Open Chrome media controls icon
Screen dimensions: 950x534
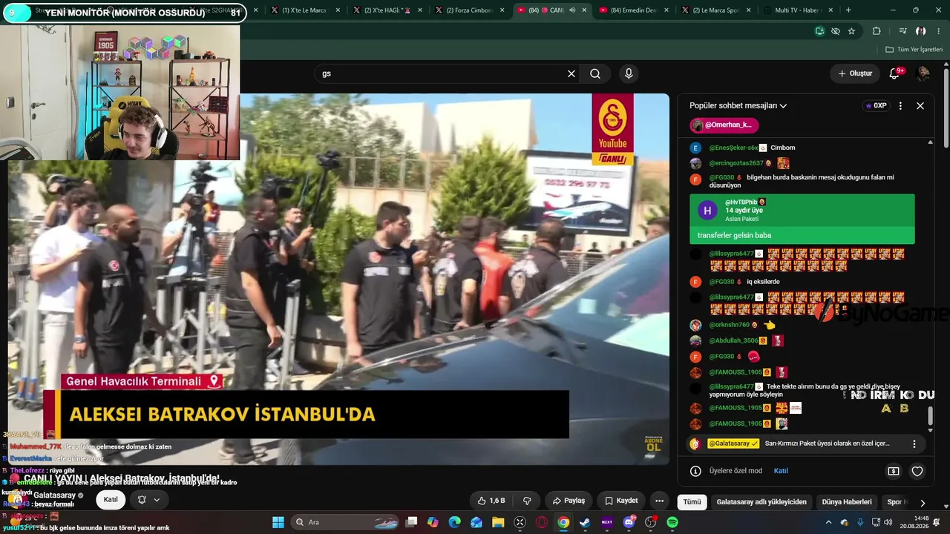pos(902,31)
